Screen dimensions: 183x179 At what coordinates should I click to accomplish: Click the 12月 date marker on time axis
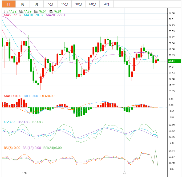24,173
